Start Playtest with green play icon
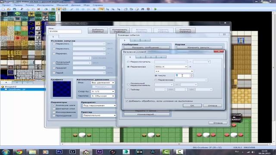Image resolution: width=276 pixels, height=155 pixels. coord(155,9)
